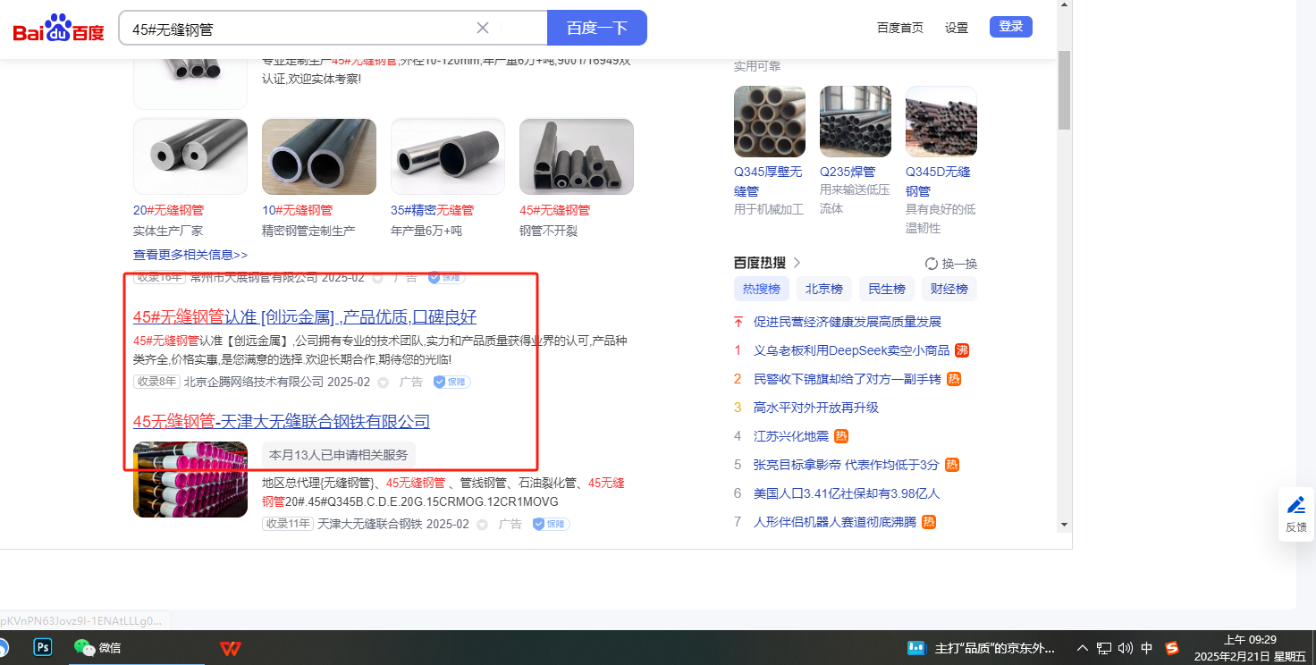The width and height of the screenshot is (1316, 665).
Task: Open 天津大无缝联合钢铁有限公司 result title
Action: (x=282, y=421)
